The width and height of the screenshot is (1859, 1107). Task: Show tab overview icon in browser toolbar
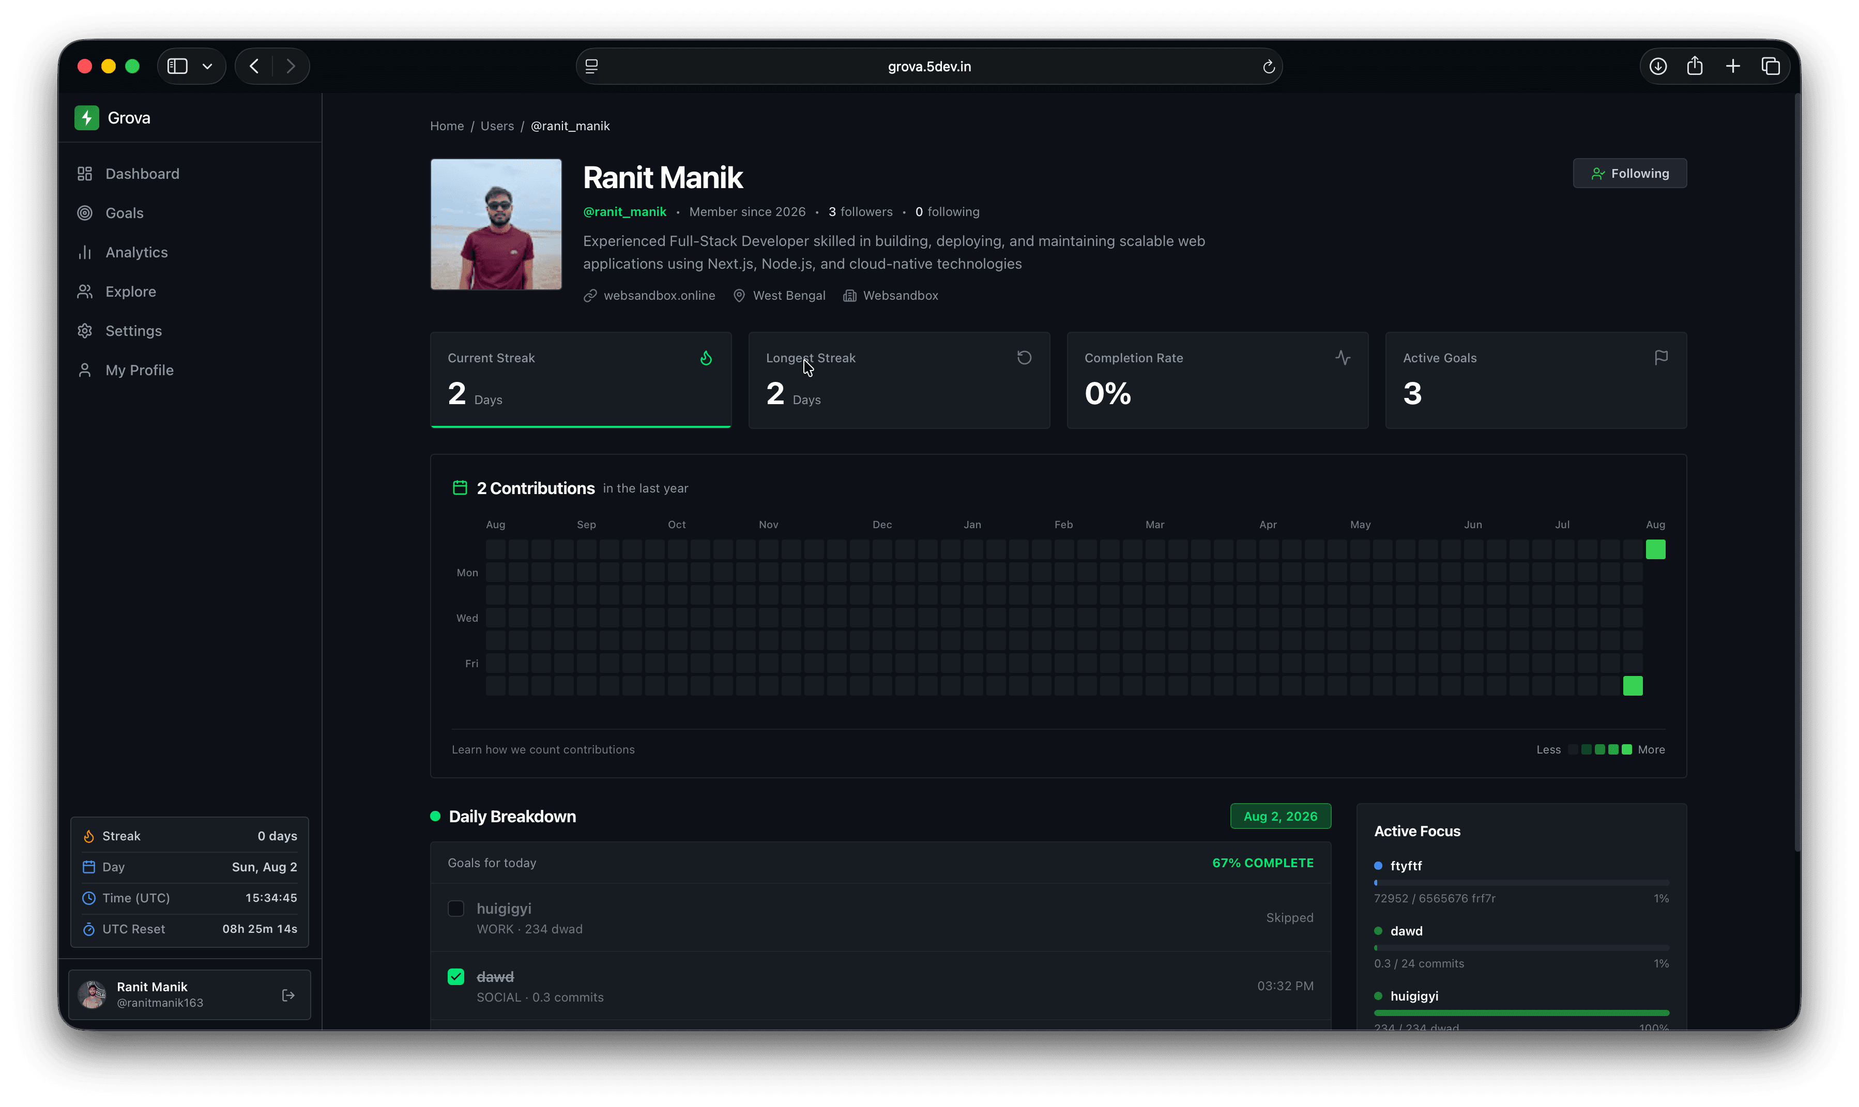tap(1770, 67)
